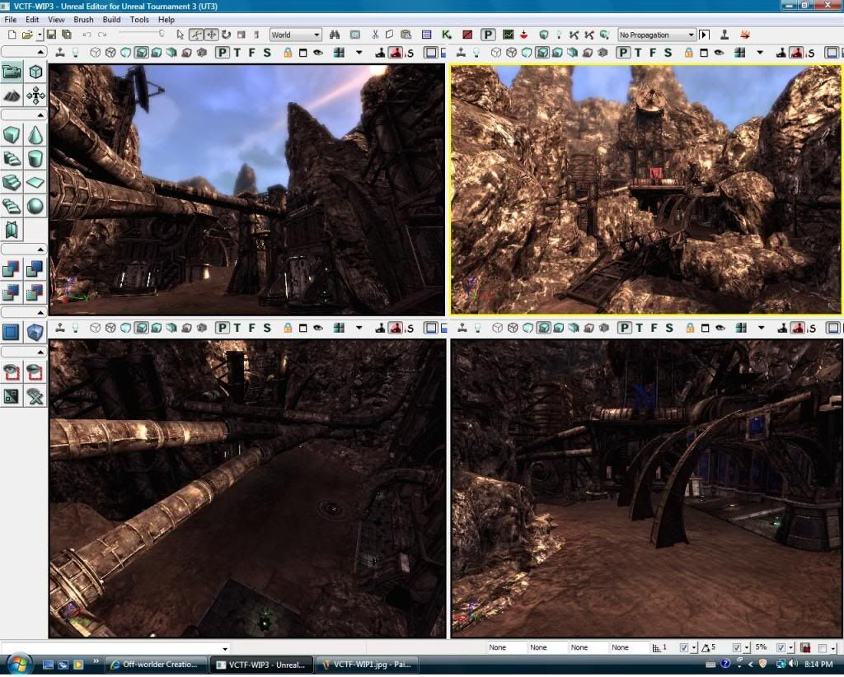Collapse the visibility section arrow

(41, 353)
